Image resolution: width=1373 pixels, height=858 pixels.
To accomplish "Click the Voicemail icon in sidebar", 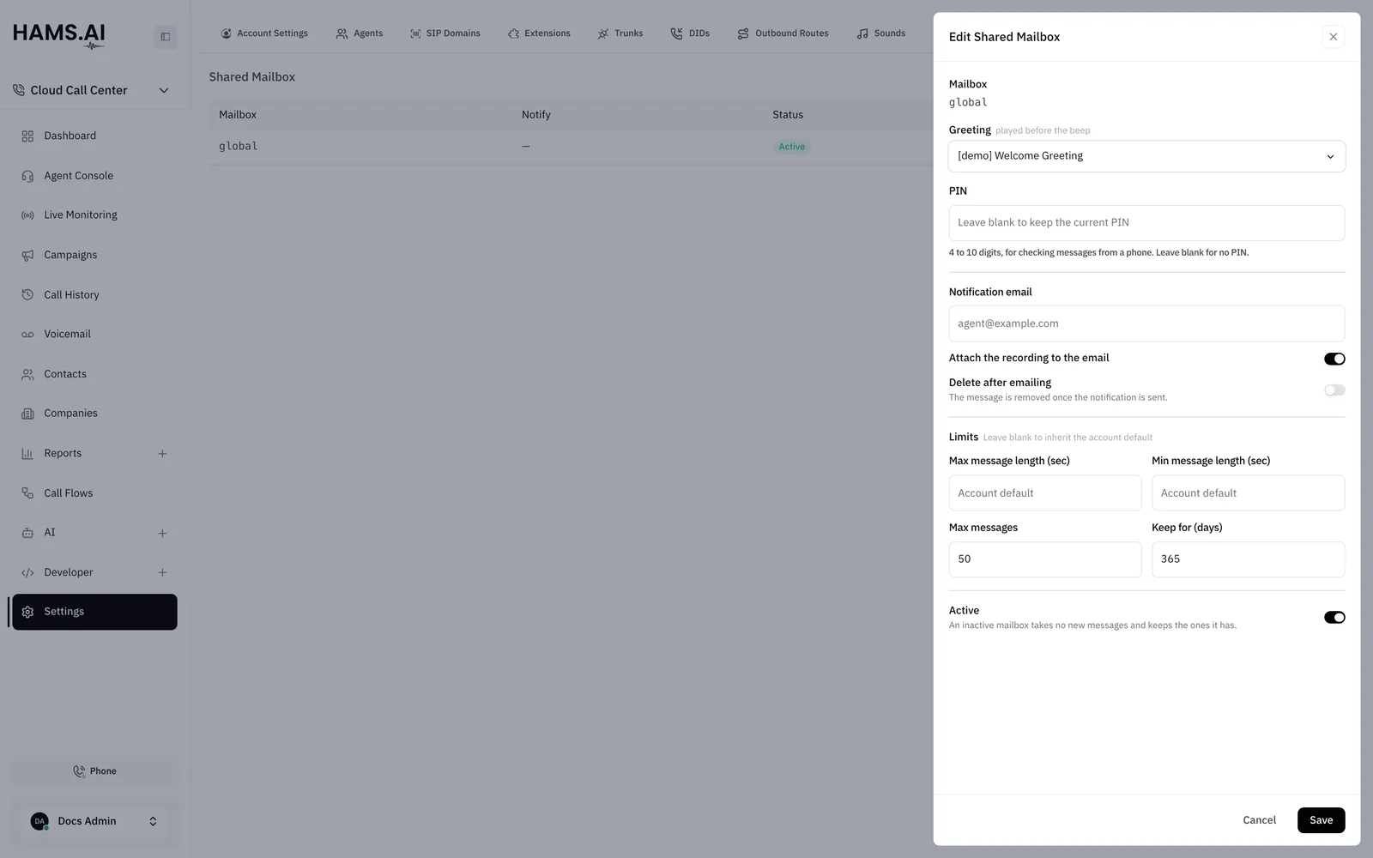I will pos(27,335).
